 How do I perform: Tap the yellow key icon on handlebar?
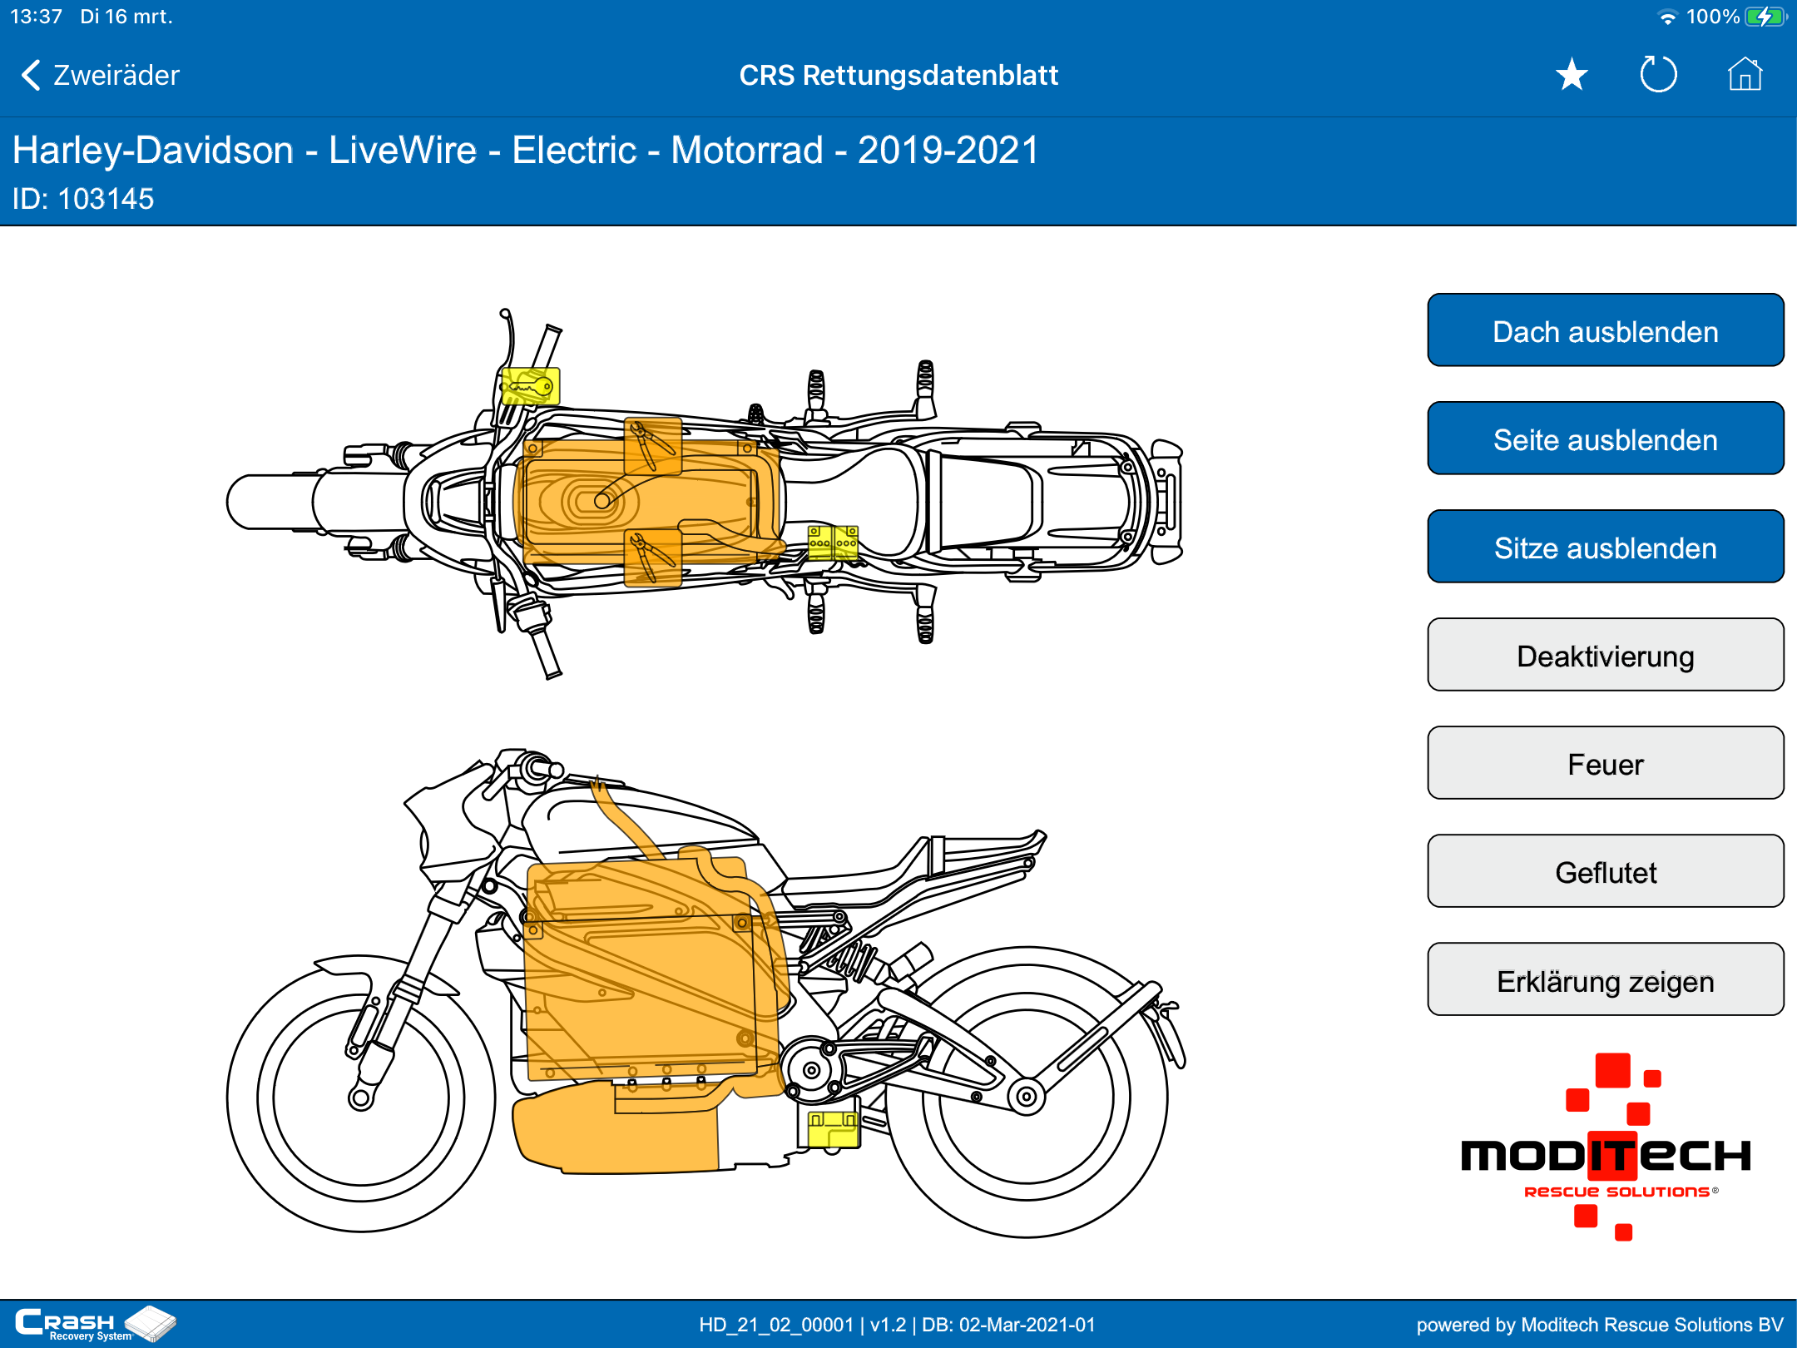pos(530,386)
